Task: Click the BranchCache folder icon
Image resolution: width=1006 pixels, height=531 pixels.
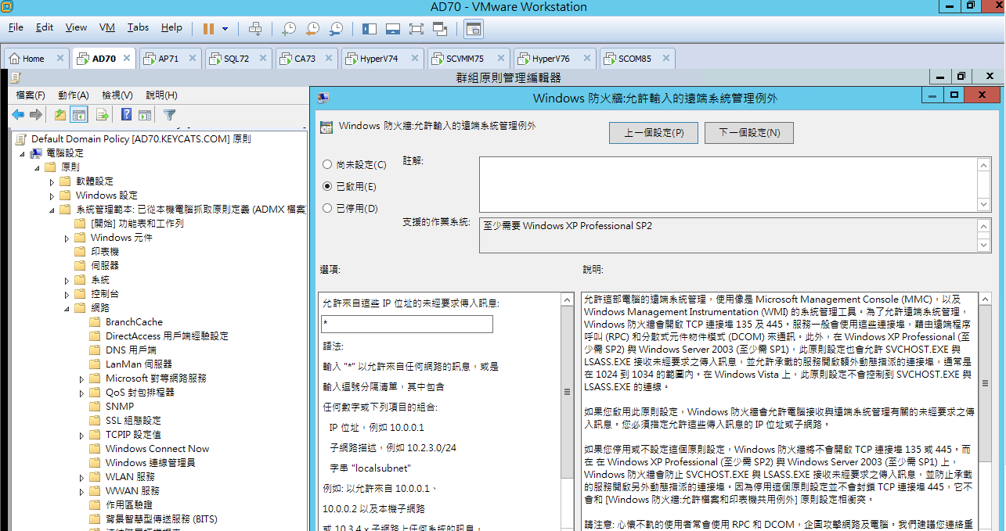Action: [x=94, y=321]
